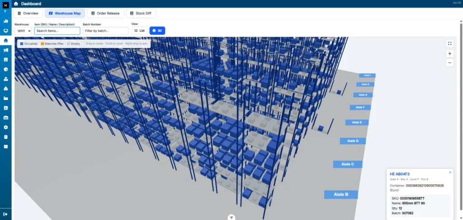Viewport: 463px width, 220px height.
Task: Click the SKU value 0200190655BTT
Action: (x=412, y=198)
